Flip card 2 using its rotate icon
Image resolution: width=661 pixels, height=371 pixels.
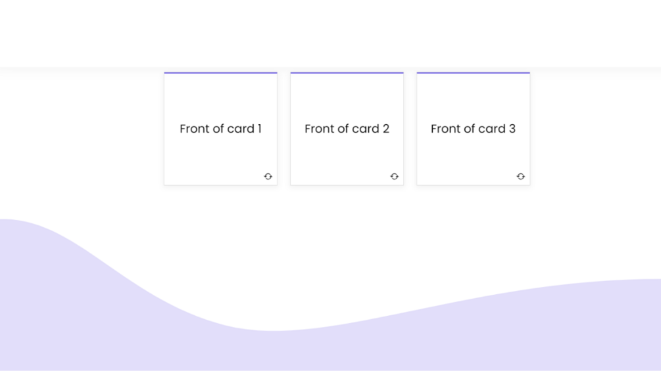(395, 177)
